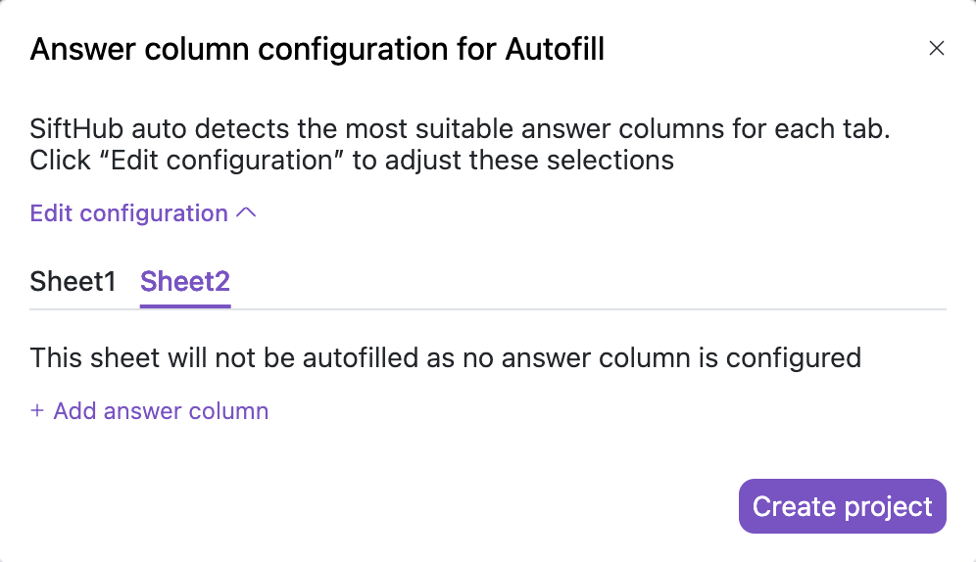
Task: Click the X icon in dialog corner
Action: point(937,49)
